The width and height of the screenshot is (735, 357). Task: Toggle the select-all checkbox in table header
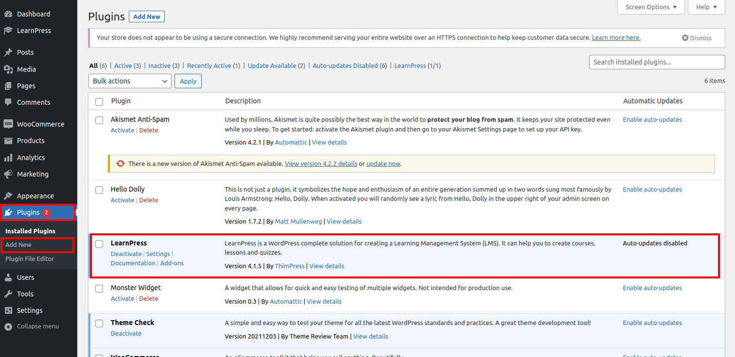(99, 101)
